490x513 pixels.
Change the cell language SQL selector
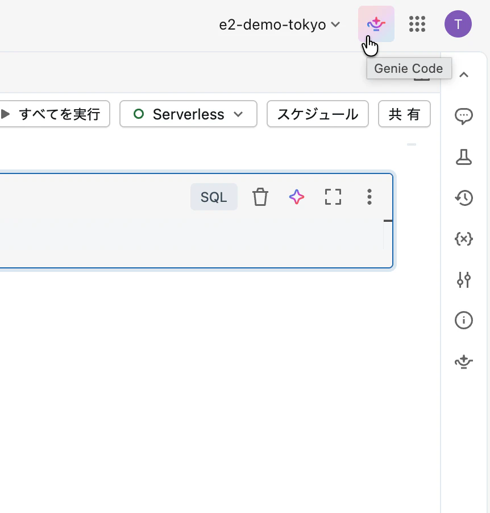pyautogui.click(x=214, y=197)
